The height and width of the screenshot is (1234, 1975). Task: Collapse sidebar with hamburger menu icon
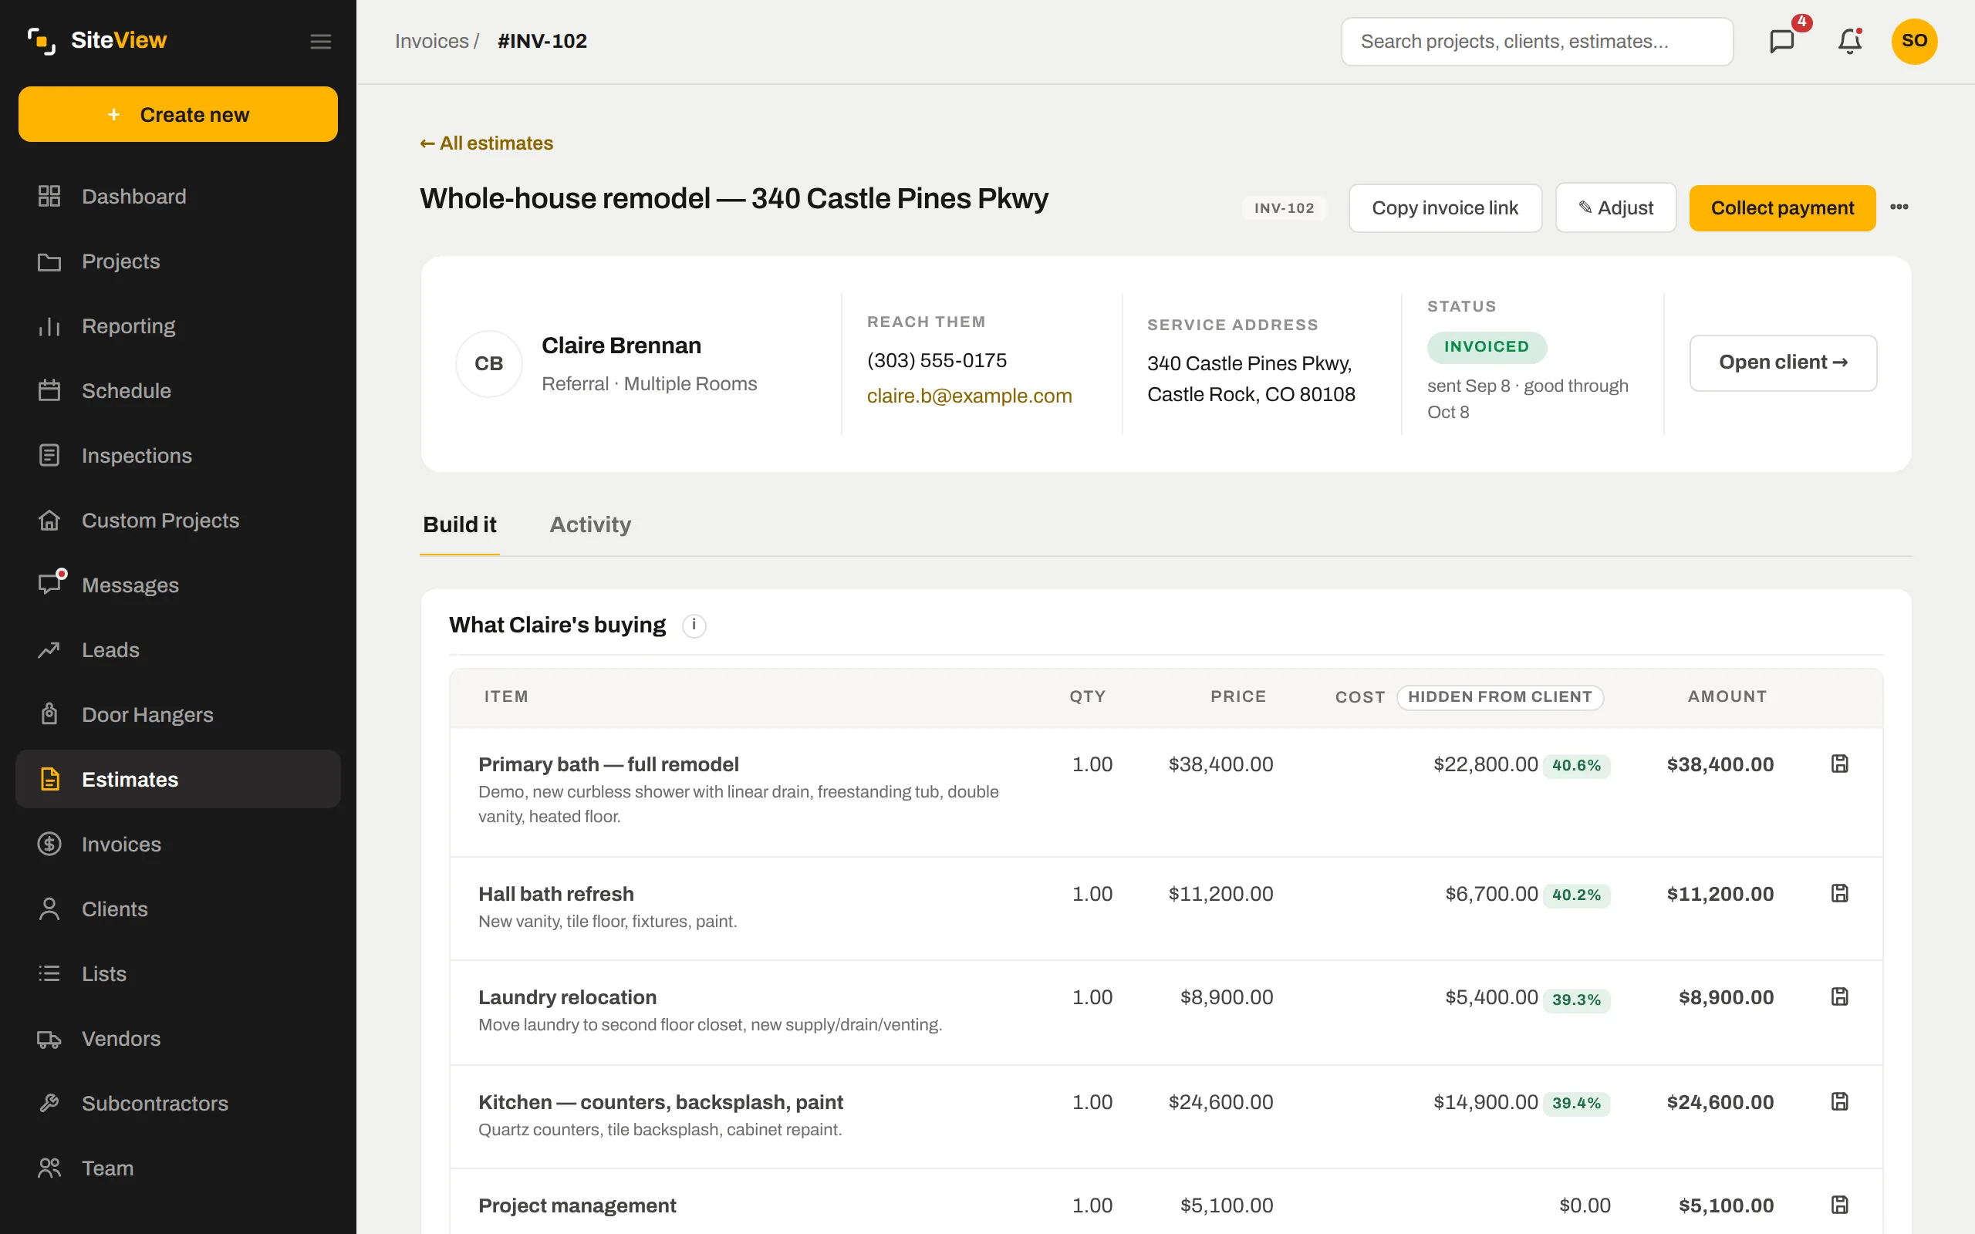321,41
